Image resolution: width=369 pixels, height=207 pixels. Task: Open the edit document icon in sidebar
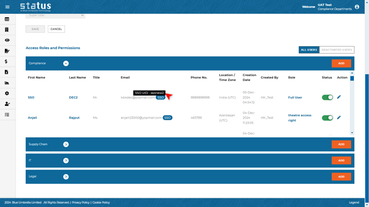coord(7,51)
